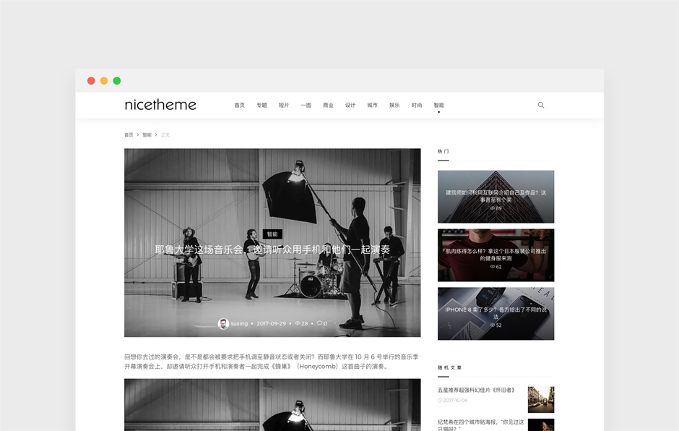Open the 一图 navigation item
Screen dimensions: 679x431
tap(306, 106)
